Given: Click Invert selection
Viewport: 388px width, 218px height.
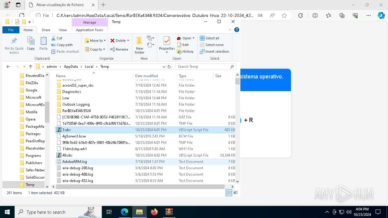Looking at the screenshot, I should coord(214,51).
